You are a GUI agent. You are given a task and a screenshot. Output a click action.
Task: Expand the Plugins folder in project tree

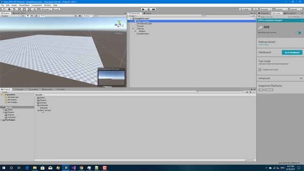[x=3, y=112]
